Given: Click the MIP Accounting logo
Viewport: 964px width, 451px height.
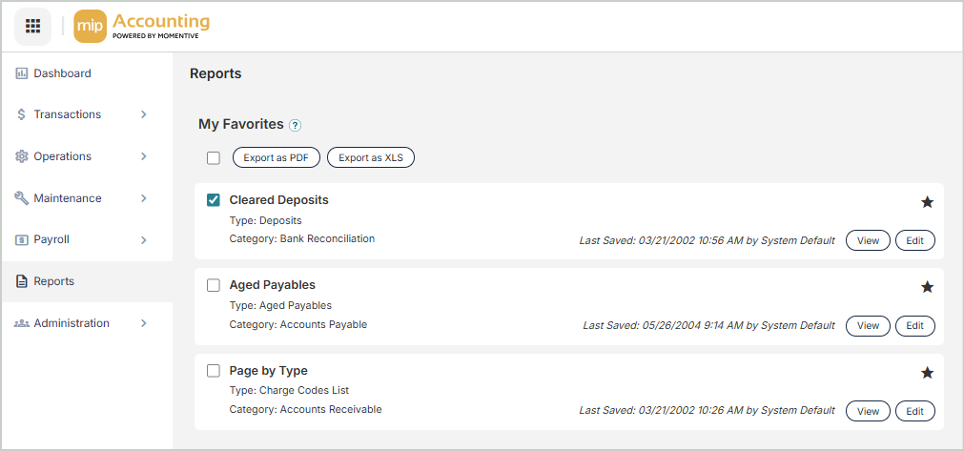Looking at the screenshot, I should tap(141, 26).
